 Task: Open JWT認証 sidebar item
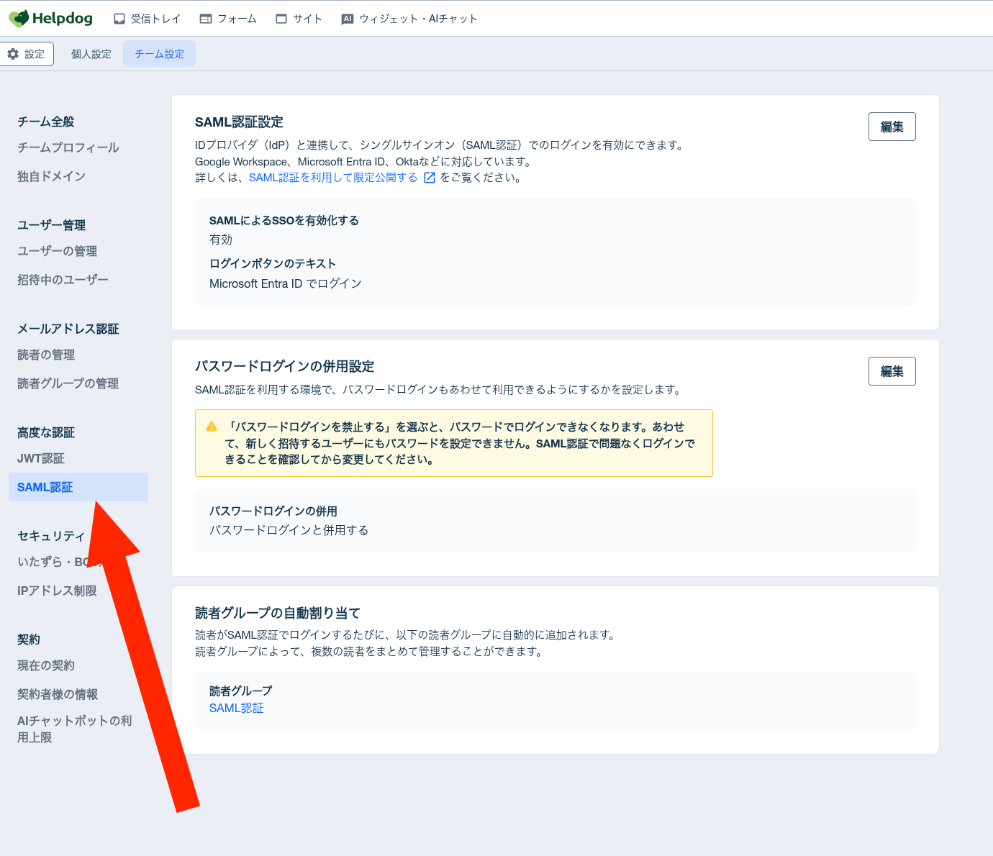pos(41,458)
